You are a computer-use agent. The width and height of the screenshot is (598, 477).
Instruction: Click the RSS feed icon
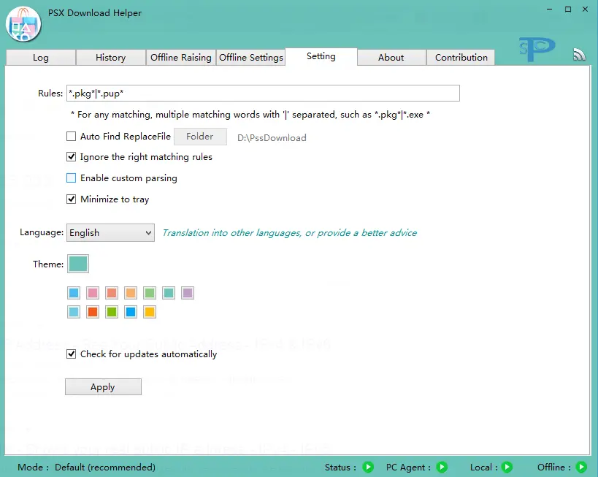(x=579, y=54)
